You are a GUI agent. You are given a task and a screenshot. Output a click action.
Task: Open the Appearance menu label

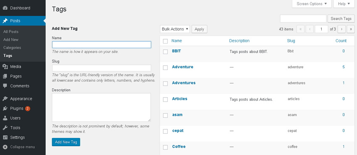(x=21, y=99)
